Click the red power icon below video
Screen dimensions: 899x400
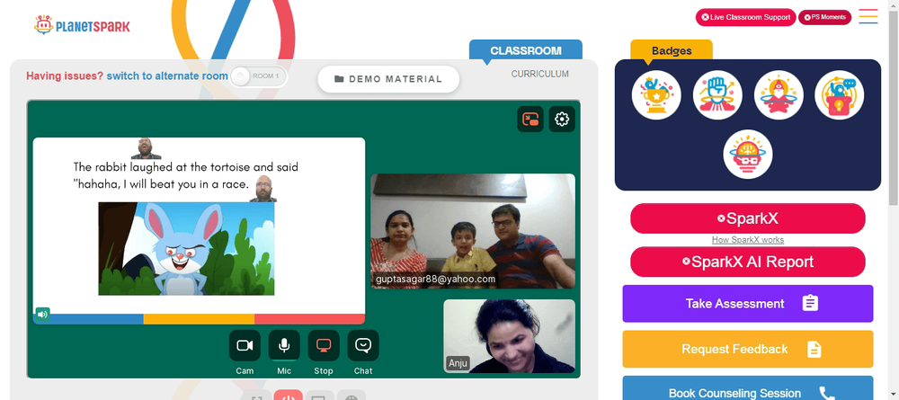click(289, 395)
